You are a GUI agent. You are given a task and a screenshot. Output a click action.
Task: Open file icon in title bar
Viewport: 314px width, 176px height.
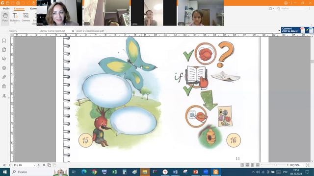point(8,3)
